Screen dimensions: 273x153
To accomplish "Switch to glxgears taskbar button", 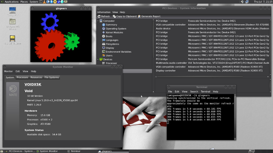I will 113,151.
